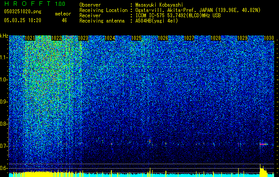279x177 pixels.
Task: Click the 0.9 kHz axis label
Action: [4, 102]
